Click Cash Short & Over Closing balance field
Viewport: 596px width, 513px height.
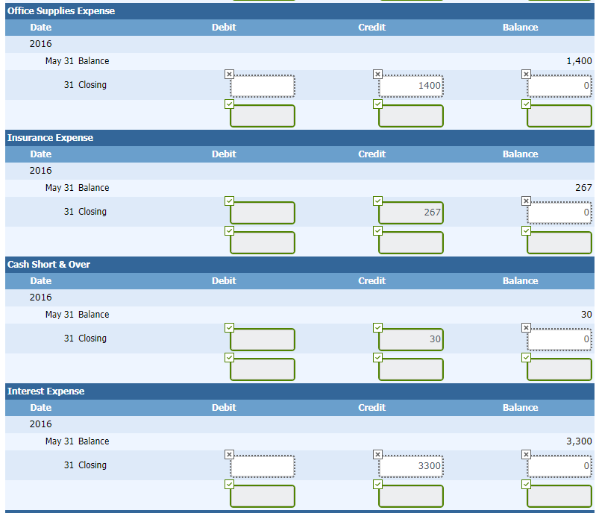559,339
